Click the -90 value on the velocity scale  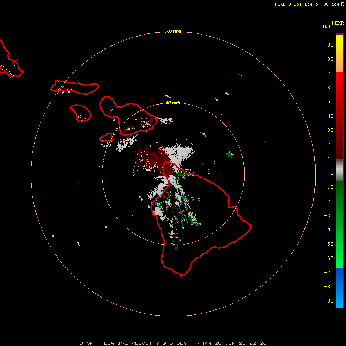(x=329, y=301)
